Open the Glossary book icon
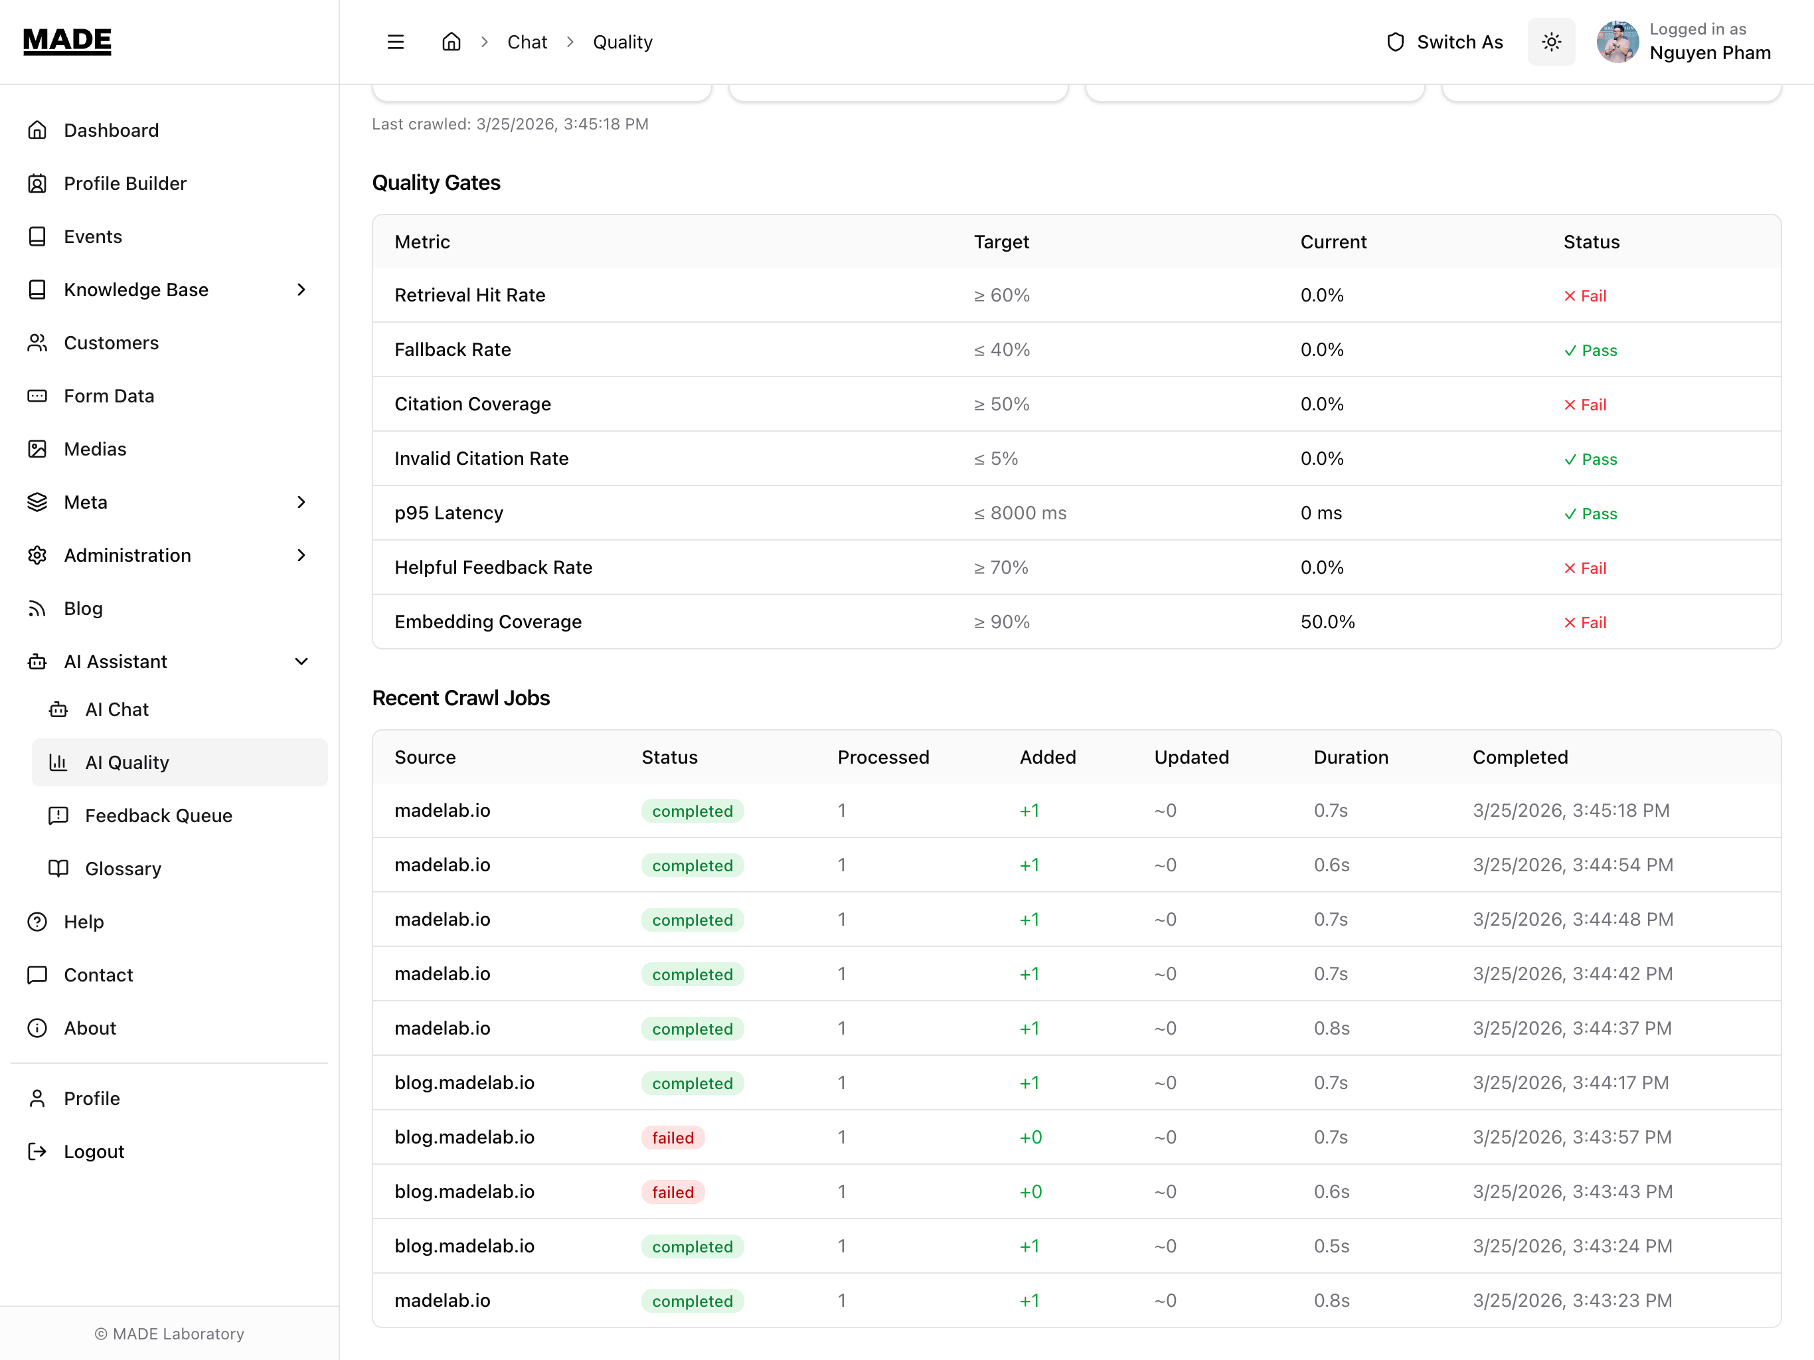 (58, 869)
